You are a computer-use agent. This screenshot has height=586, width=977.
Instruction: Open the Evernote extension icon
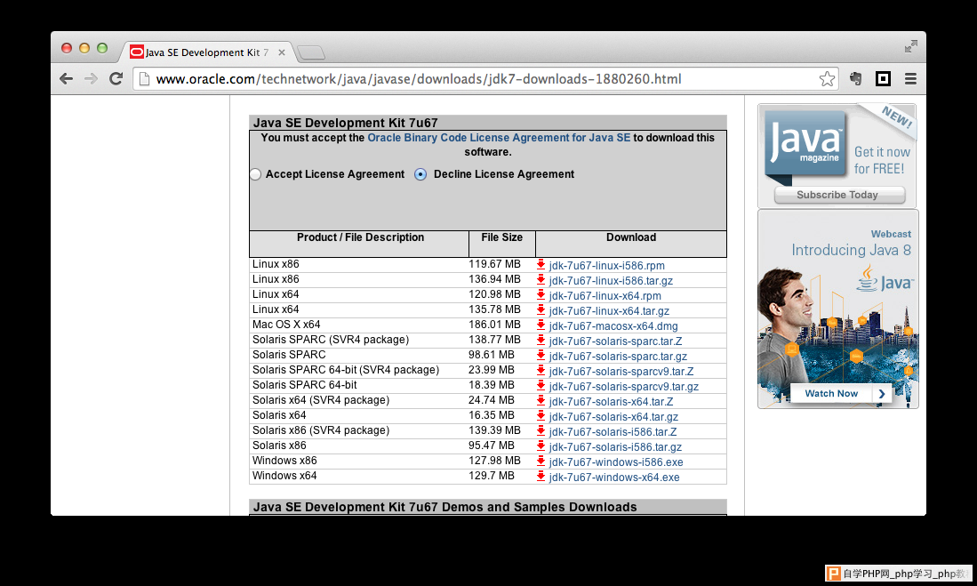pos(855,78)
